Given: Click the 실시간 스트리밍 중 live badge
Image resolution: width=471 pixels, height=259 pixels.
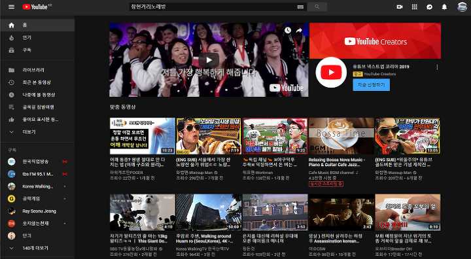Looking at the screenshot, I should click(326, 184).
